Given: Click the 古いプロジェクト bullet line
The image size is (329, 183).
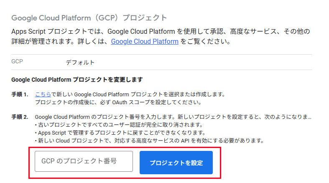Looking at the screenshot, I should [119, 125].
